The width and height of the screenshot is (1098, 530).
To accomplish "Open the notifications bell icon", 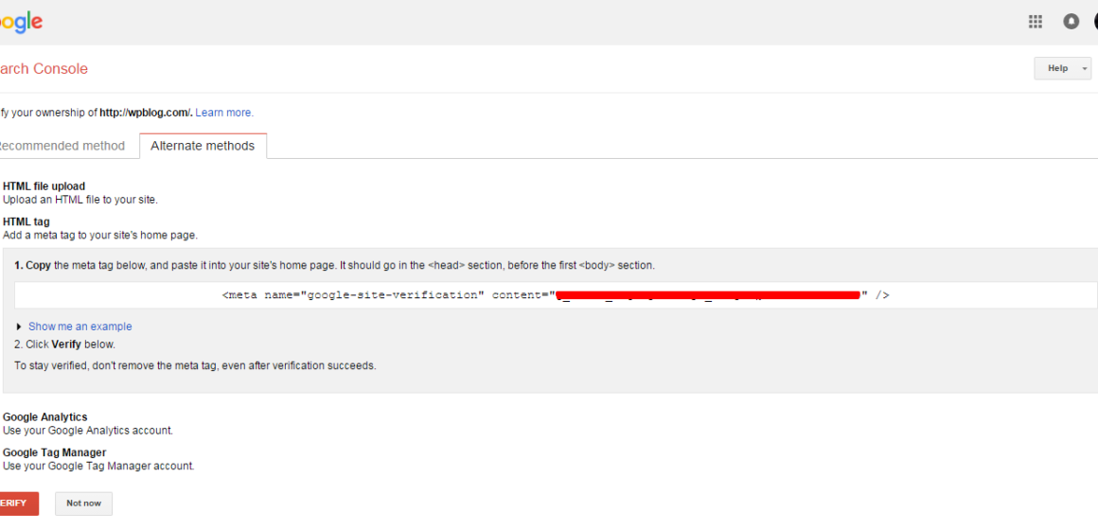I will tap(1071, 22).
